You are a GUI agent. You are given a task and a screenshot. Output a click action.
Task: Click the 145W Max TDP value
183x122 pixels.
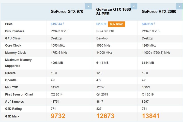coord(55,87)
